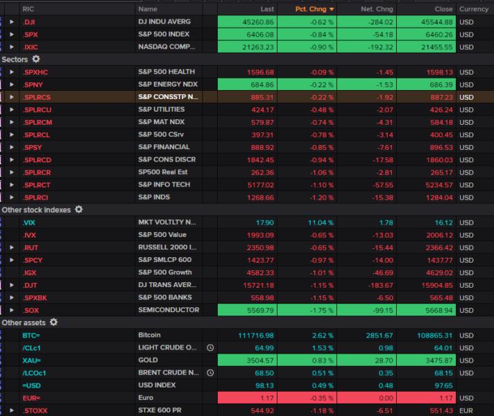Expand the .DJT row

tap(12, 285)
